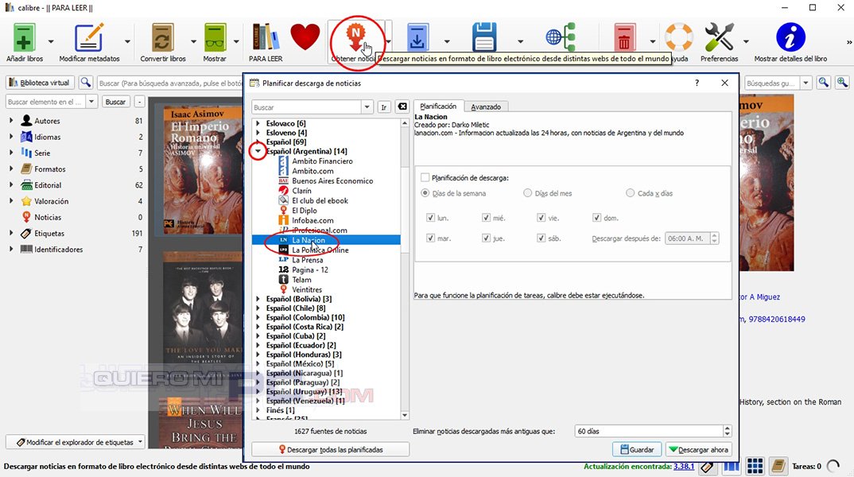Click the search magnifier icon at top right
Screen dimensions: 854x477
click(824, 83)
